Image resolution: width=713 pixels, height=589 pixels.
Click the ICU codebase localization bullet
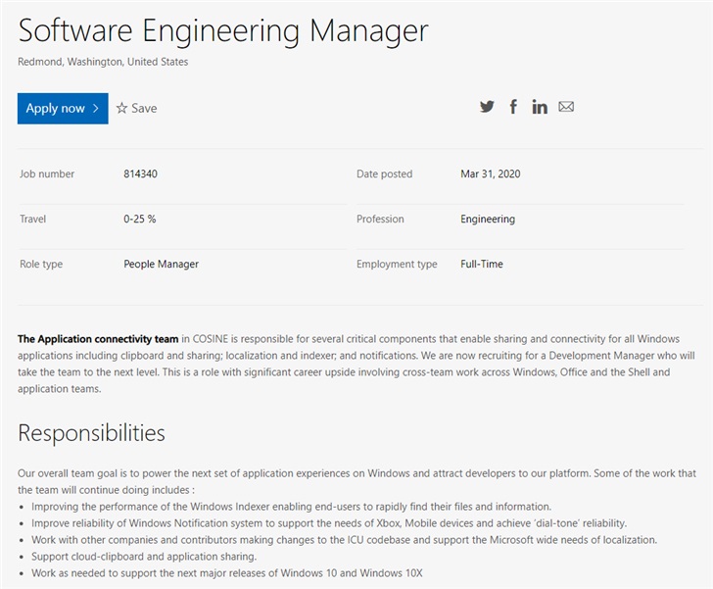click(x=344, y=540)
